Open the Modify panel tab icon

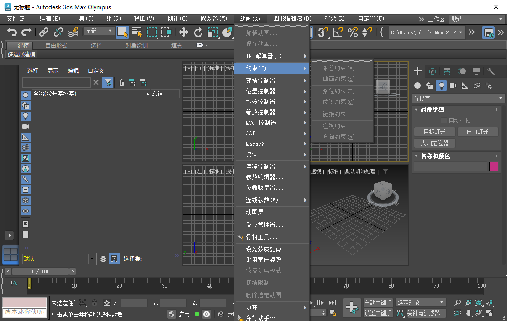coord(432,71)
